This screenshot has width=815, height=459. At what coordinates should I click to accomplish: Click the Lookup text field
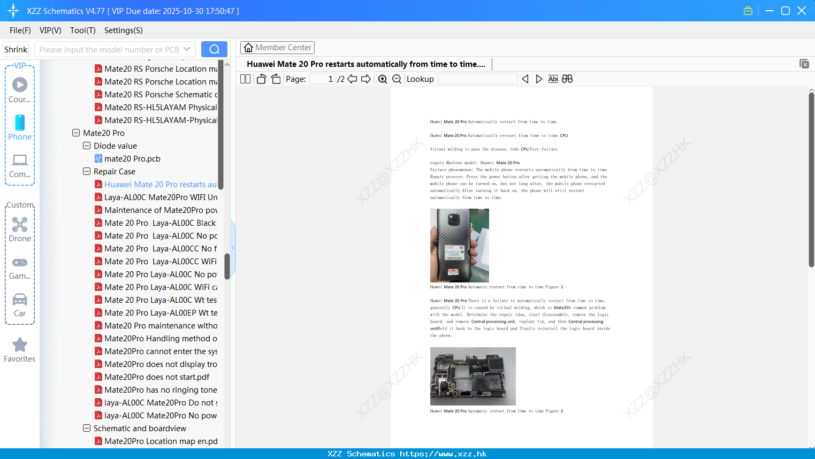(478, 79)
